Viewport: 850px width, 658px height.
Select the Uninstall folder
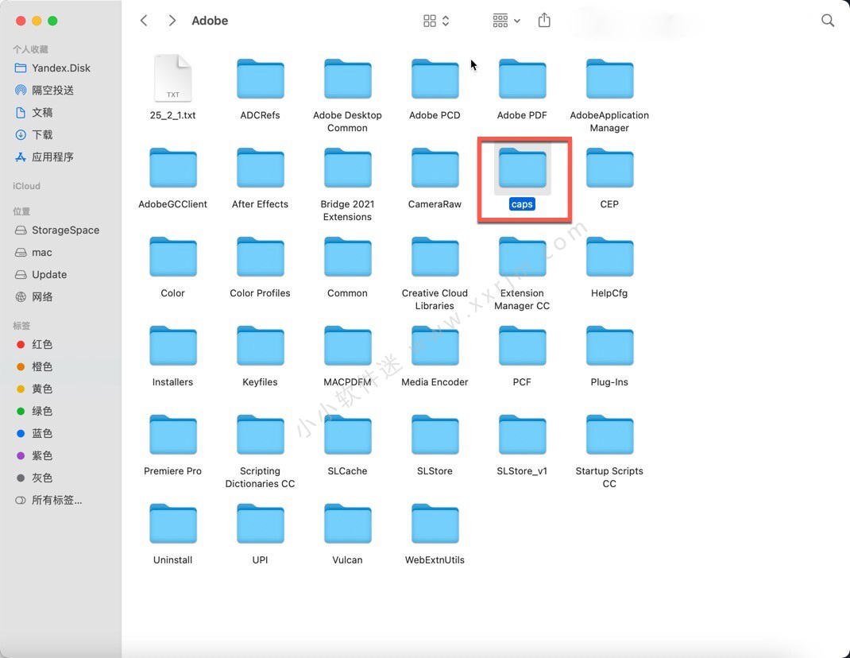tap(173, 524)
